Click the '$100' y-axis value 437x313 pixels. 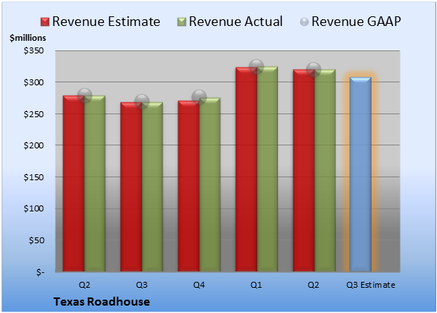[x=33, y=208]
